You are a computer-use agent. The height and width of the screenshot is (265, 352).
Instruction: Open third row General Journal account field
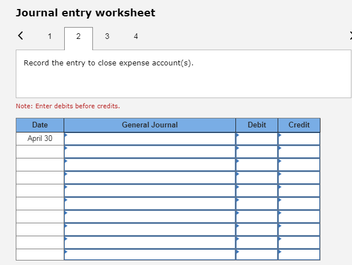150,165
